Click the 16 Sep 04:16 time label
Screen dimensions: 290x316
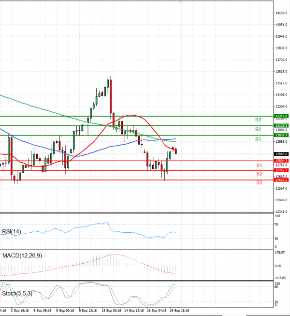[x=157, y=311]
